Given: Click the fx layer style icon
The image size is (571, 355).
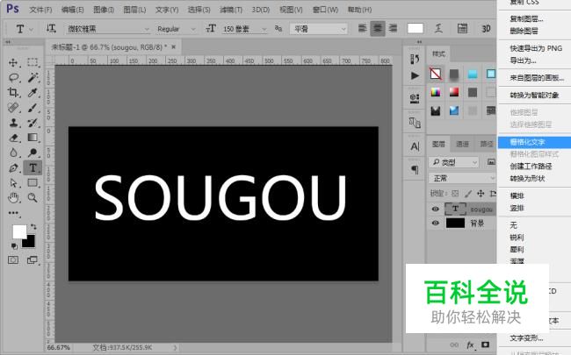Looking at the screenshot, I should point(470,344).
